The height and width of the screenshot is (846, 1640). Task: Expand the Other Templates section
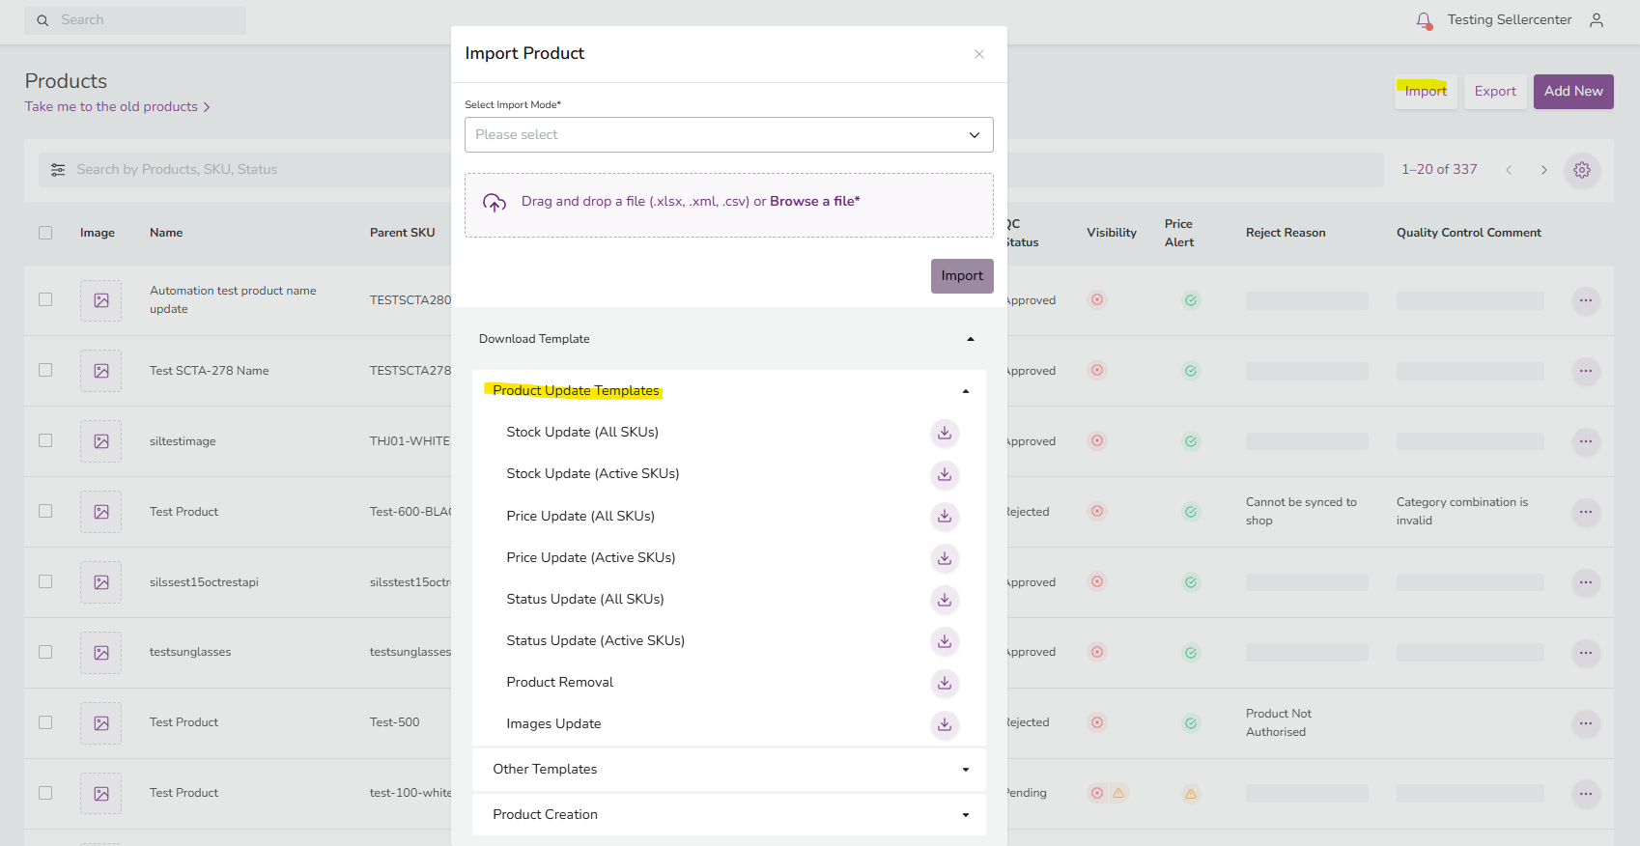click(966, 770)
